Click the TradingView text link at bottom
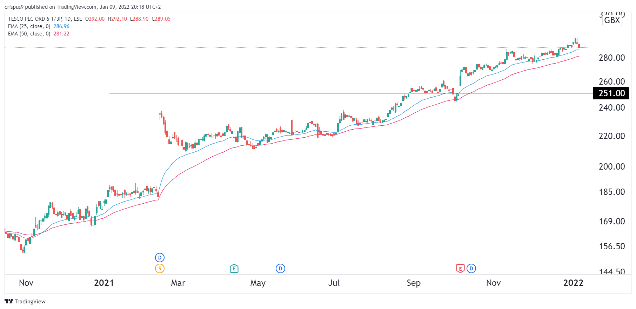This screenshot has height=309, width=636. click(30, 301)
